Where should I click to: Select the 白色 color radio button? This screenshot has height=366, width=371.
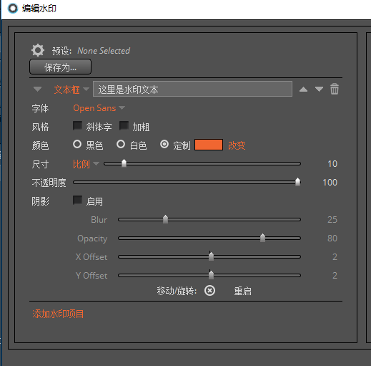click(121, 145)
